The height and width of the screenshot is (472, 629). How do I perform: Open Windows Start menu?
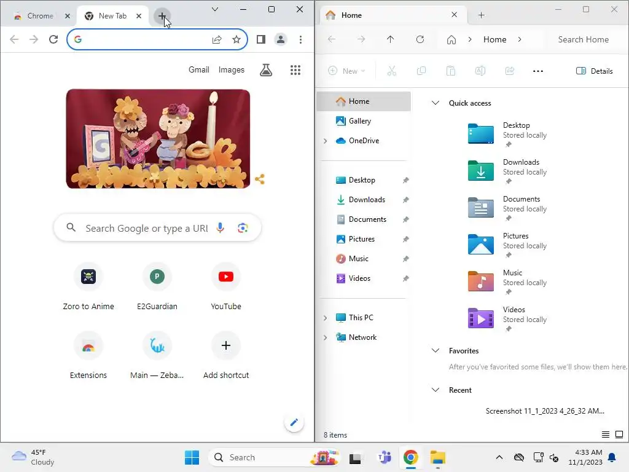(192, 457)
